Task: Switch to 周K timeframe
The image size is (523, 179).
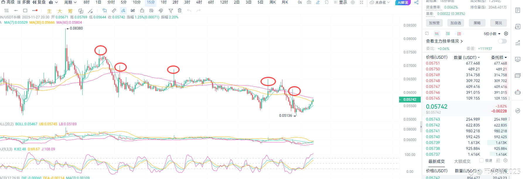Action: coord(272,2)
